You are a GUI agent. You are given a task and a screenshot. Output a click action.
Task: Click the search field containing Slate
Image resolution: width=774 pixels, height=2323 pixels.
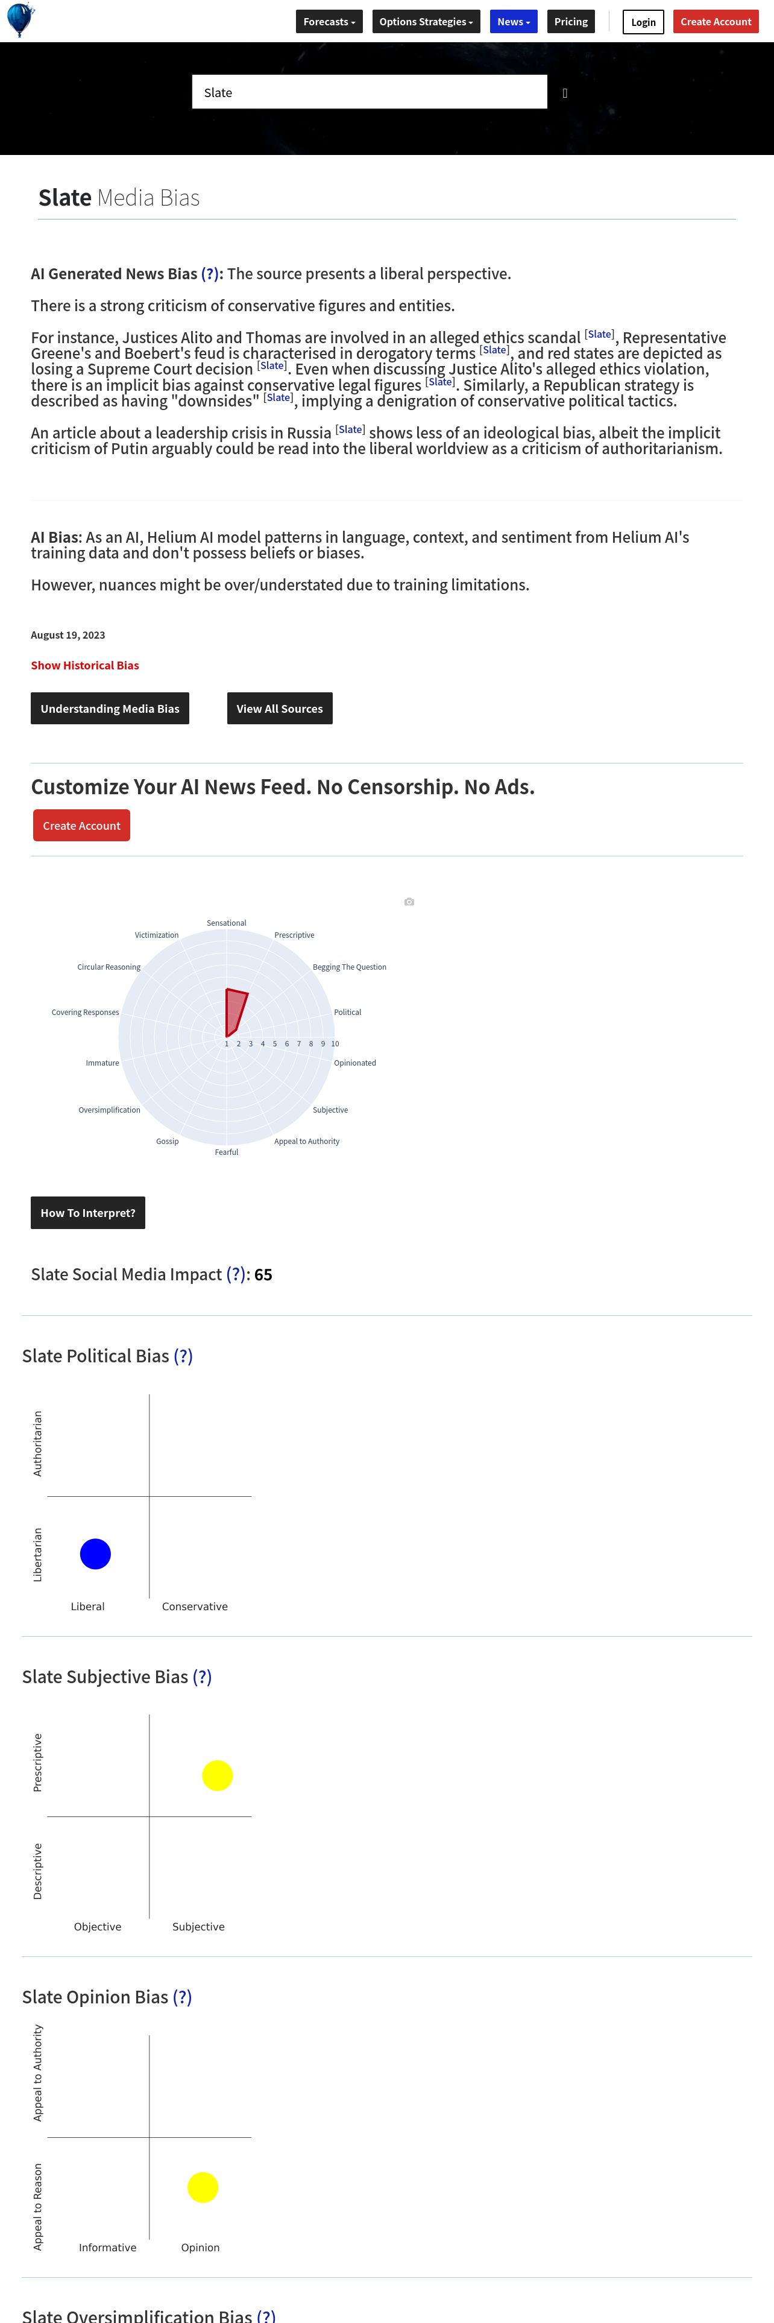(370, 92)
